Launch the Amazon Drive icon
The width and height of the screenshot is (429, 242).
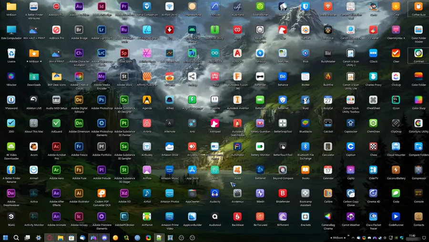pyautogui.click(x=170, y=147)
